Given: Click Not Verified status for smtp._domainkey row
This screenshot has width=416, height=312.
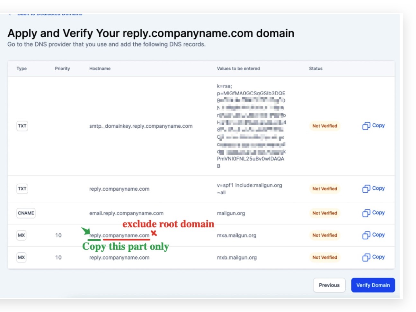Looking at the screenshot, I should (325, 126).
